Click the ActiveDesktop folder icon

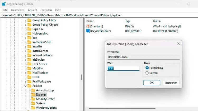click(x=33, y=90)
